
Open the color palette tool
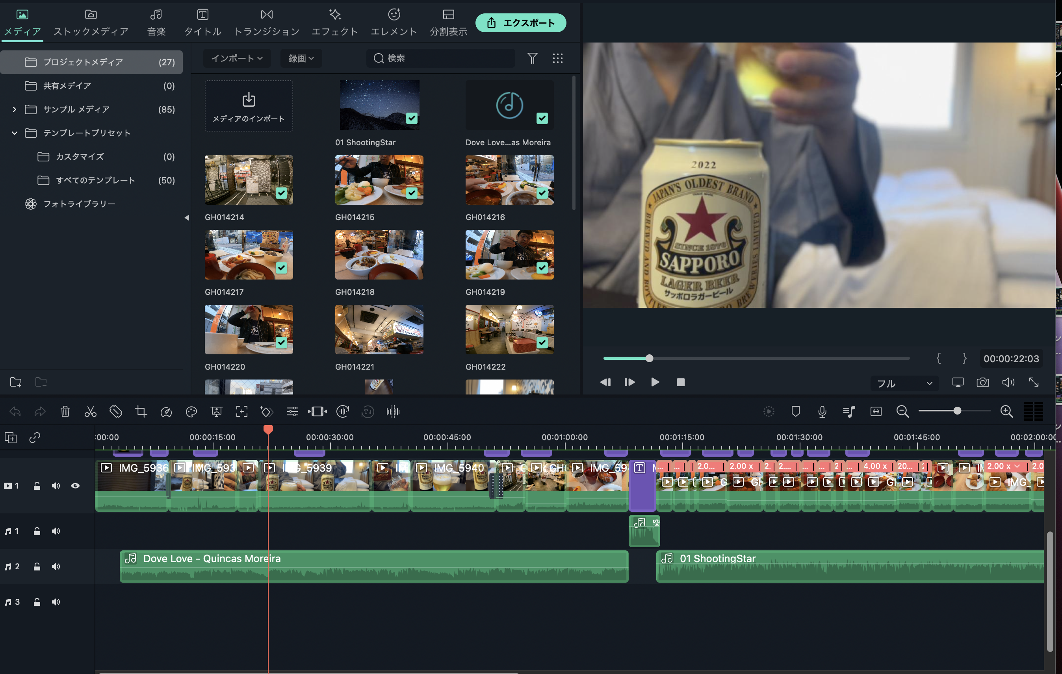pos(191,412)
